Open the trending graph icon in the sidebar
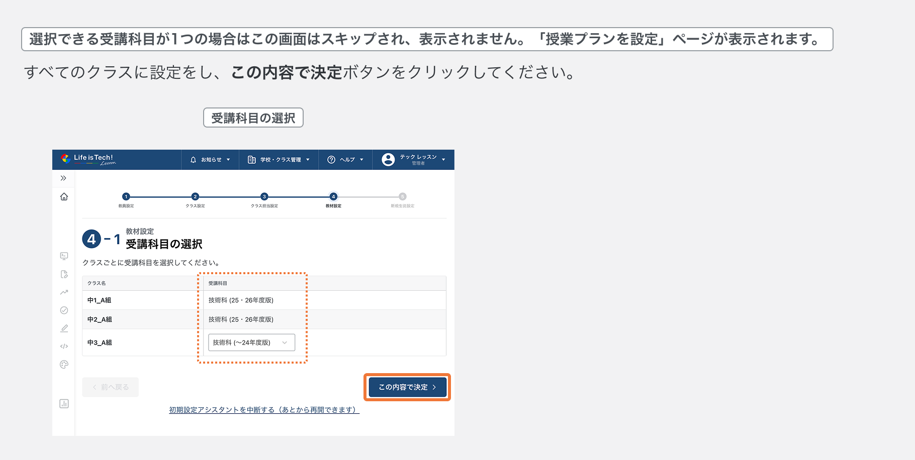The width and height of the screenshot is (915, 460). pos(64,292)
